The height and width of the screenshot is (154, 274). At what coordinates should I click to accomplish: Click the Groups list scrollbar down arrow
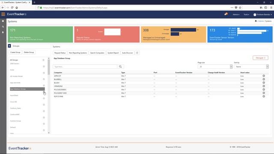48,133
